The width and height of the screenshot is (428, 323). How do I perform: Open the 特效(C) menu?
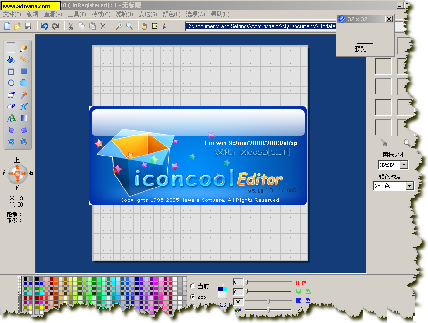[101, 14]
